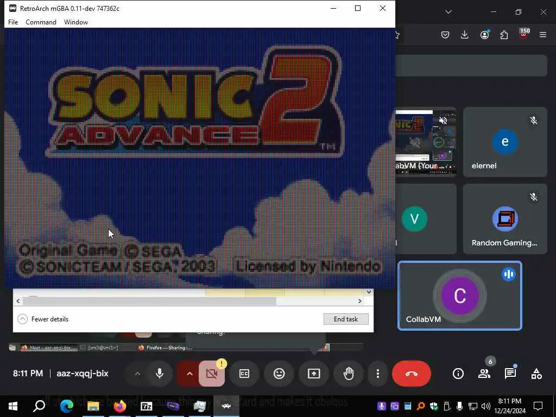Open the meeting details info icon
Image resolution: width=556 pixels, height=417 pixels.
pos(458,374)
